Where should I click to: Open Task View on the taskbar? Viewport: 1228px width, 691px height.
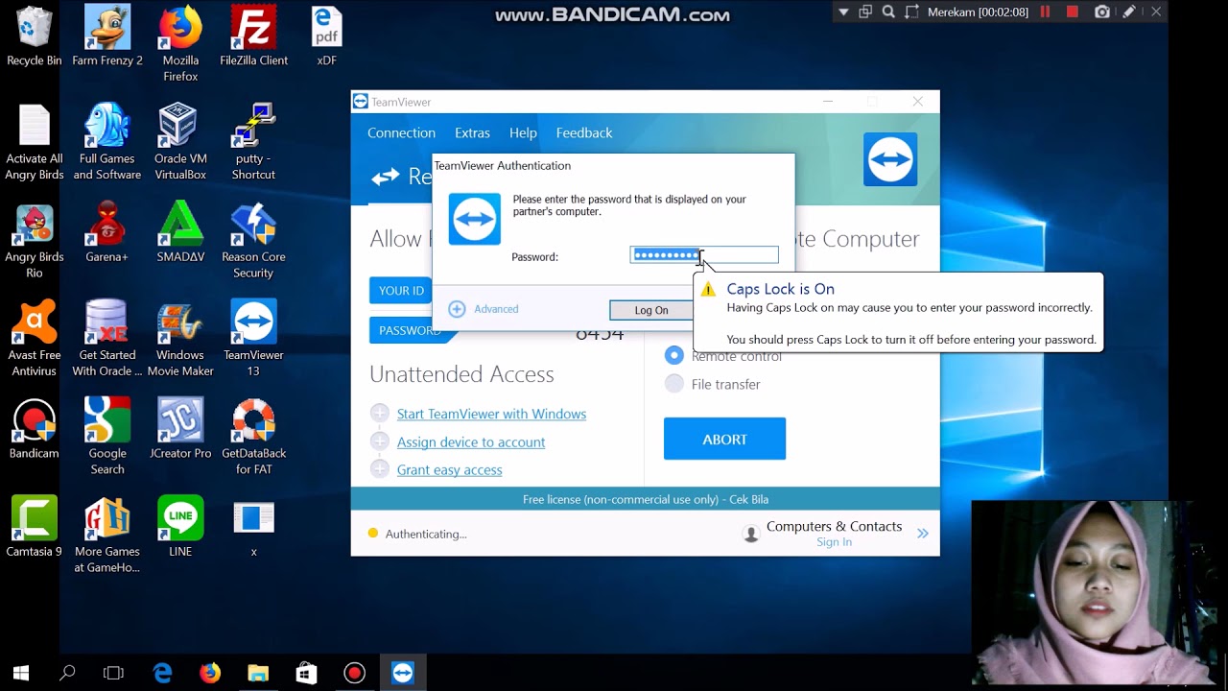coord(113,673)
